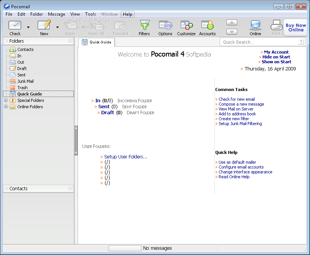
Task: Open the Edit menu
Action: click(x=21, y=14)
